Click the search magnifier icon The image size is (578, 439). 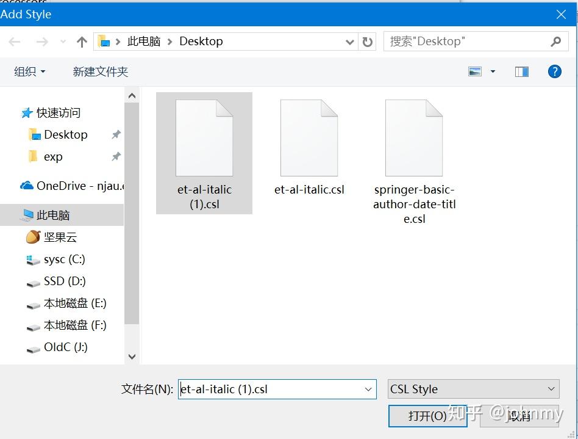click(555, 41)
